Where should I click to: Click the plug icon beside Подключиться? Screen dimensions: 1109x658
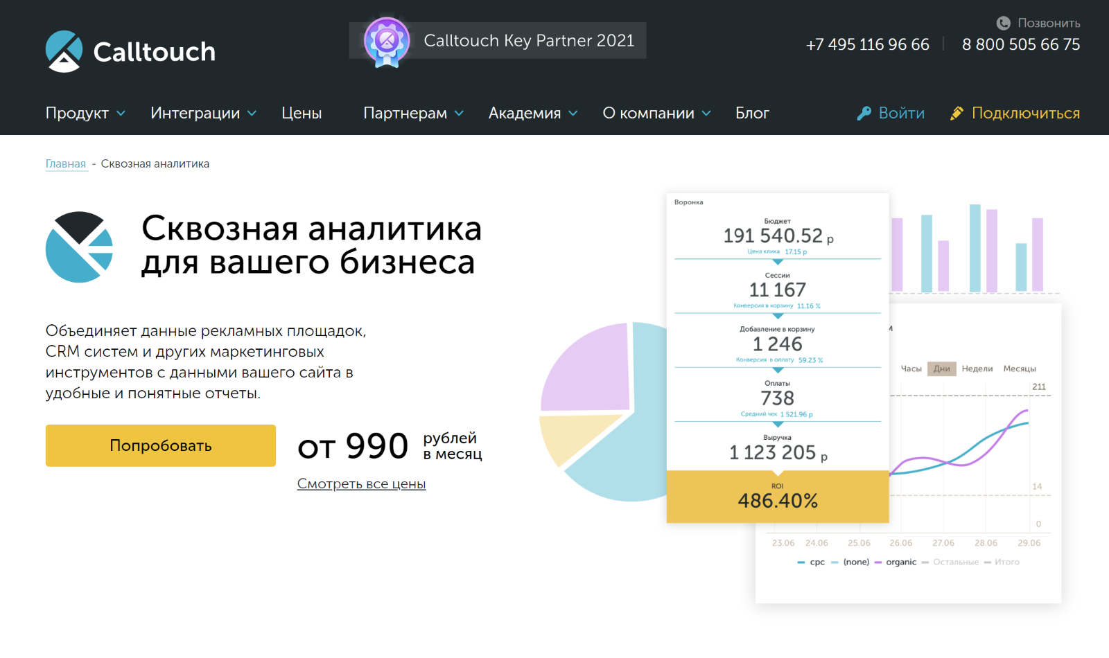tap(957, 113)
